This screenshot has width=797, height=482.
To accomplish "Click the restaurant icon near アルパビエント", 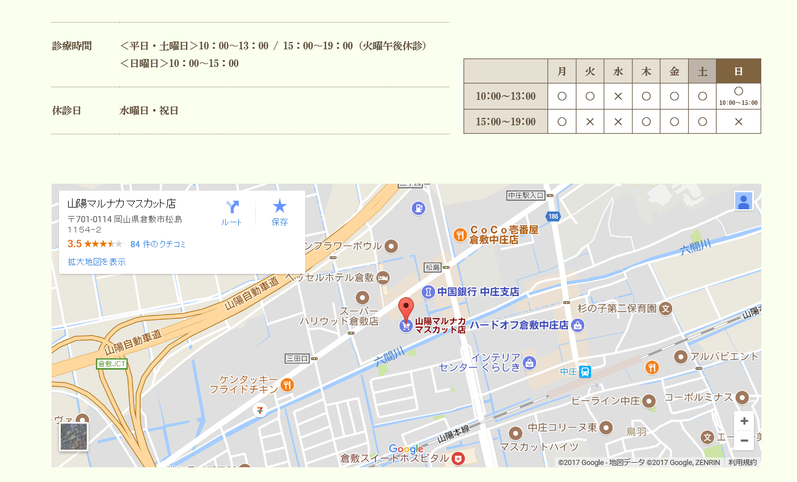I will pos(652,367).
